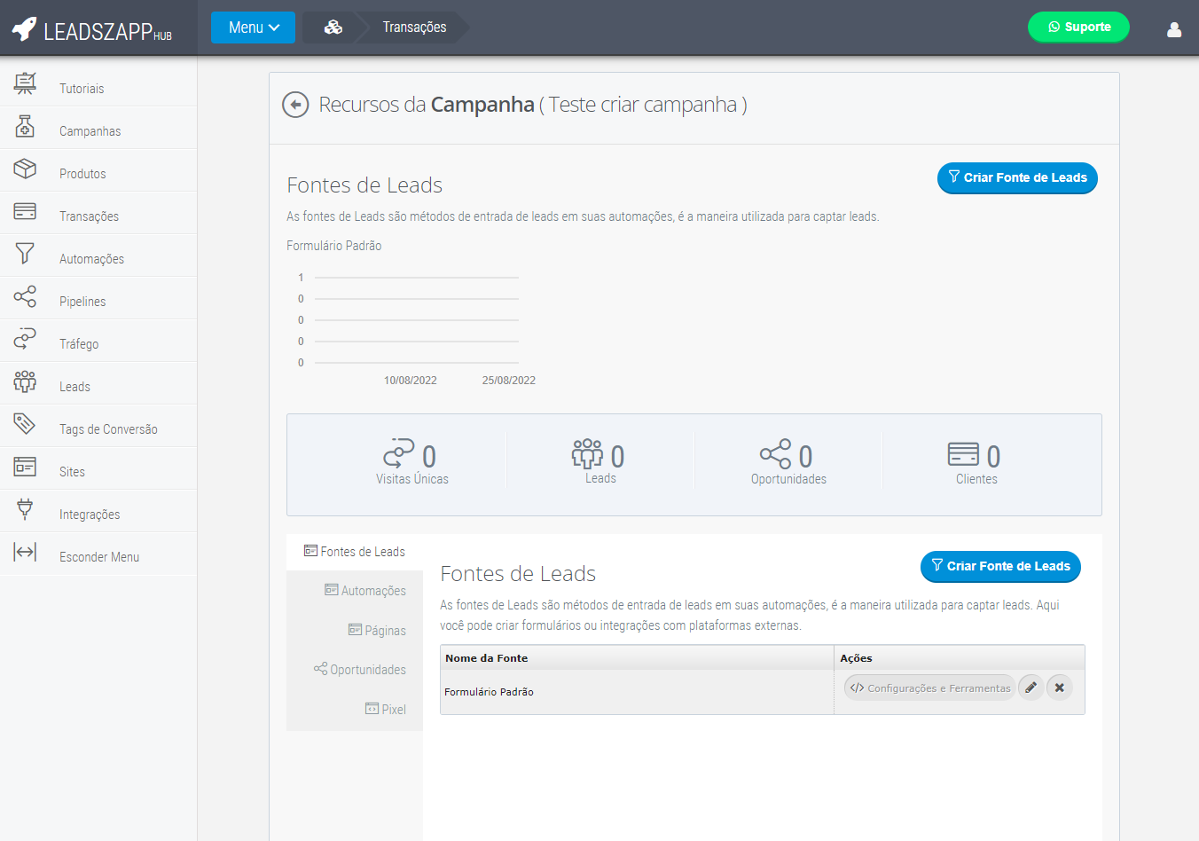Viewport: 1199px width, 841px height.
Task: Switch to the Páginas tab
Action: coord(377,631)
